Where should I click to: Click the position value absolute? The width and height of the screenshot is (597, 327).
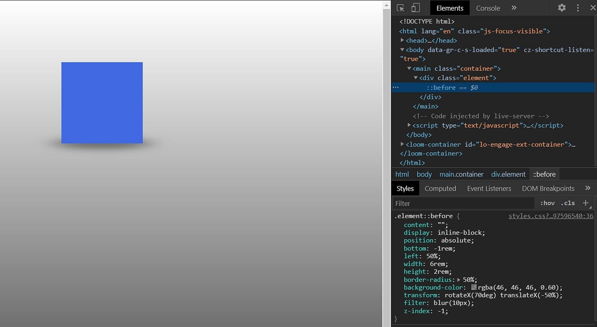(x=456, y=240)
